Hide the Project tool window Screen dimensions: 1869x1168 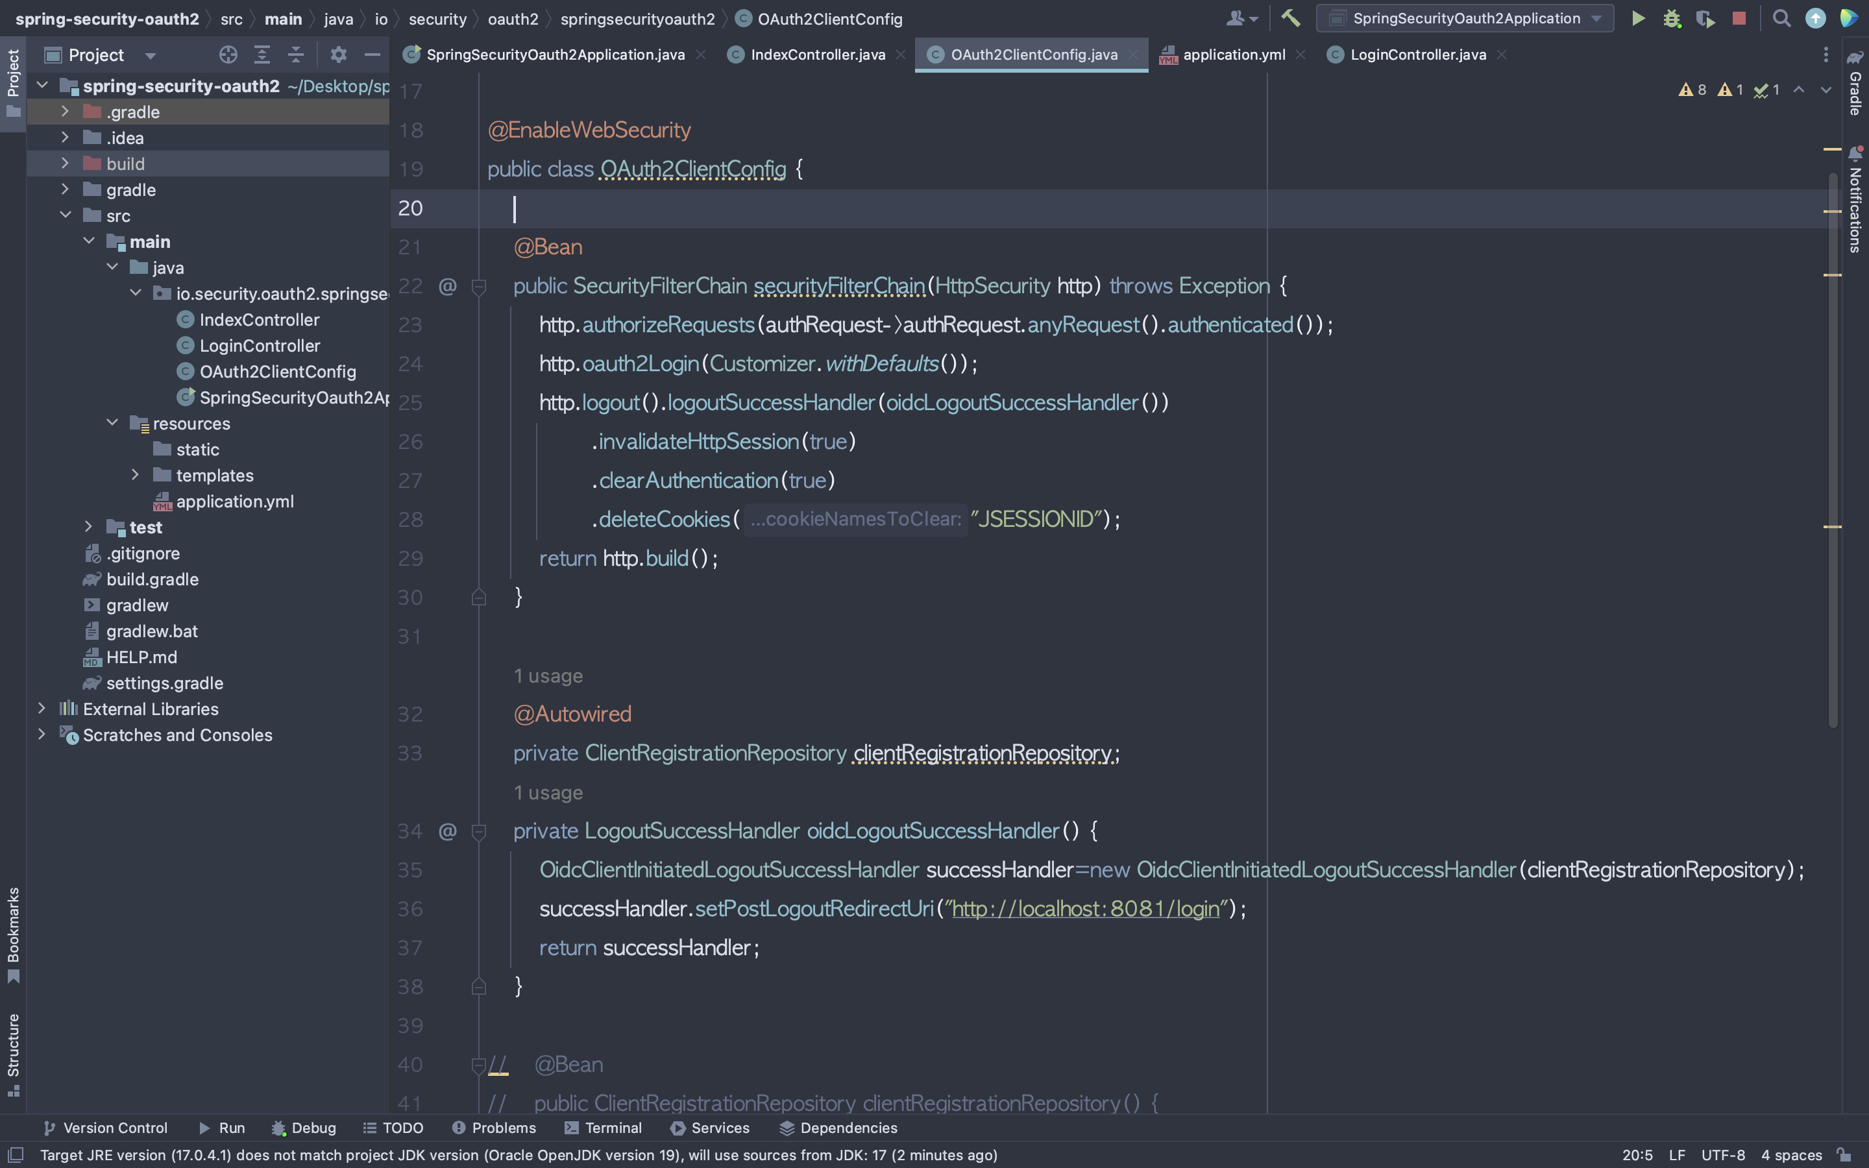pyautogui.click(x=373, y=55)
